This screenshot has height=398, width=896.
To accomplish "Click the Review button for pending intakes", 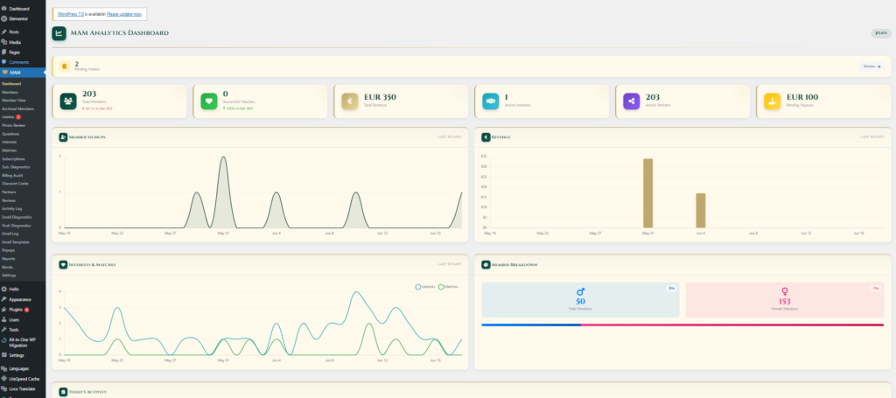I will click(871, 66).
